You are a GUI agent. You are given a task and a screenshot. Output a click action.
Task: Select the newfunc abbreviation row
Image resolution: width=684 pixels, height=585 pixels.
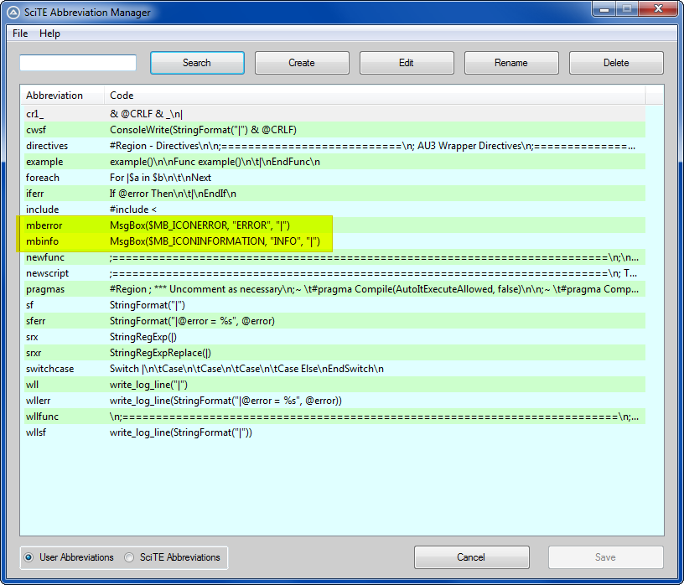click(x=333, y=257)
